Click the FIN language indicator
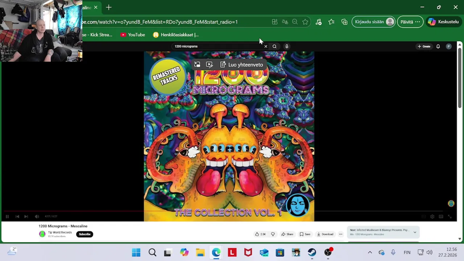Viewport: 464px width, 261px height. pyautogui.click(x=407, y=252)
